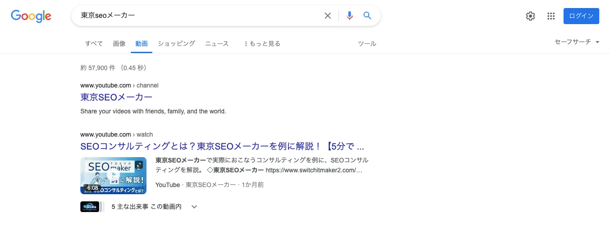Play the 6:08 SEO maker video thumbnail

coord(113,175)
